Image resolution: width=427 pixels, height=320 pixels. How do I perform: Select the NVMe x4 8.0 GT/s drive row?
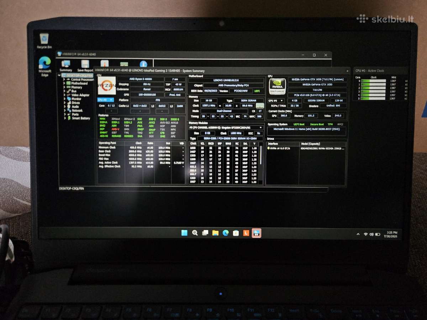[306, 148]
